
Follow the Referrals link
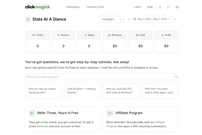pos(42,126)
